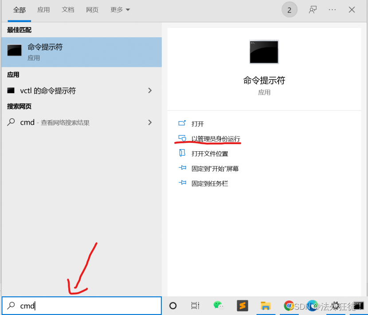Screen dimensions: 368x315
Task: Click inside the cmd search input field
Action: [67, 305]
